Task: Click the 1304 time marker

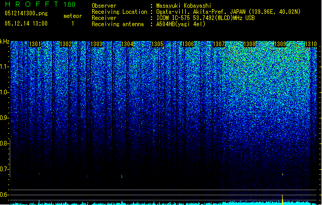Action: click(x=127, y=44)
